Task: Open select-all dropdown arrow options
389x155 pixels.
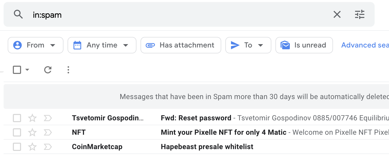Action: point(27,70)
